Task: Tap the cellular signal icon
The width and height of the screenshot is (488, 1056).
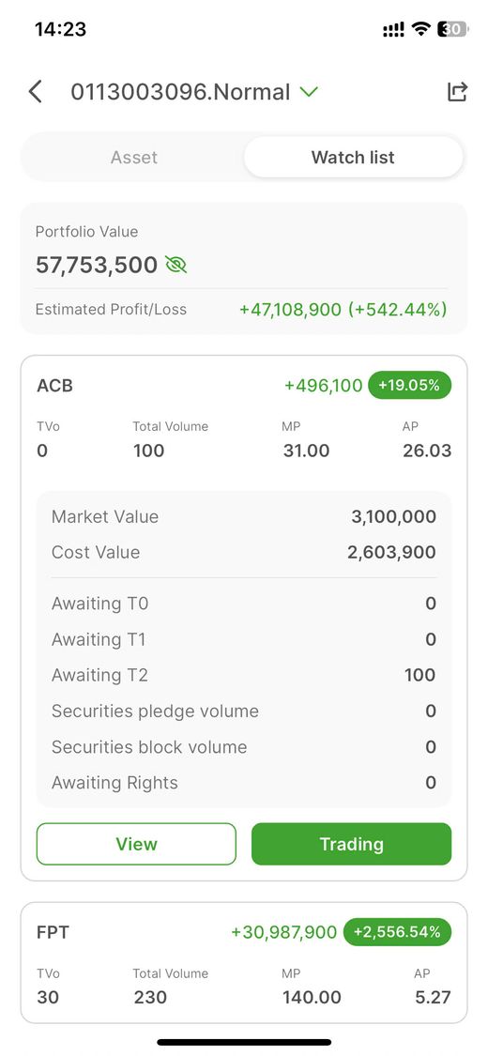Action: [393, 30]
